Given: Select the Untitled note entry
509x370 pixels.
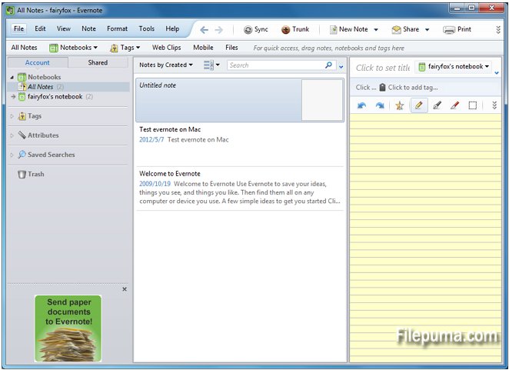Looking at the screenshot, I should pyautogui.click(x=240, y=100).
